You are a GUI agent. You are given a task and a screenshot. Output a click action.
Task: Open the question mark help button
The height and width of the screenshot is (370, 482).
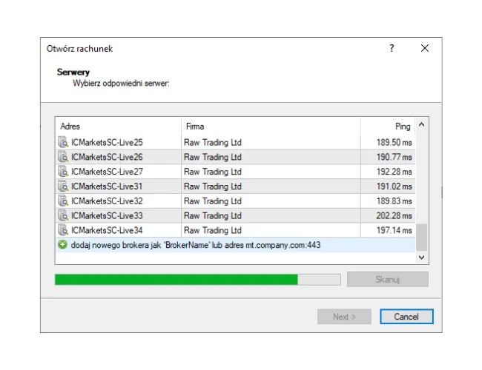pos(392,48)
